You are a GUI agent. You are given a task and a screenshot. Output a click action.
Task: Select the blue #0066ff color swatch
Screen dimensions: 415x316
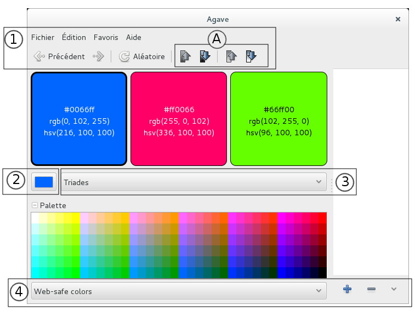point(79,118)
